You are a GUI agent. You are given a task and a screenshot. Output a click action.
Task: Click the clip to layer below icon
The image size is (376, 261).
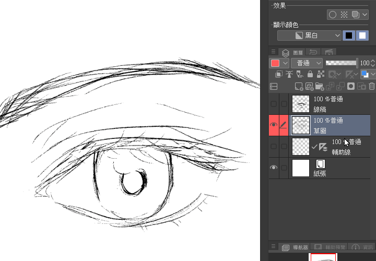pos(279,74)
